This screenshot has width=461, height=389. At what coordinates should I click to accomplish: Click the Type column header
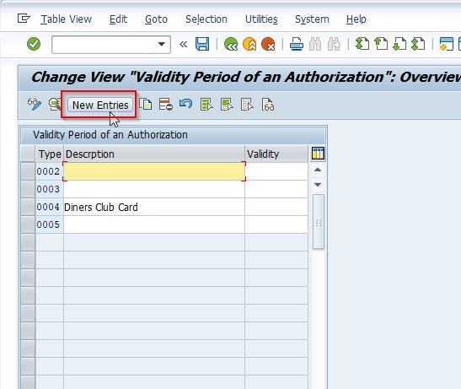pos(50,154)
